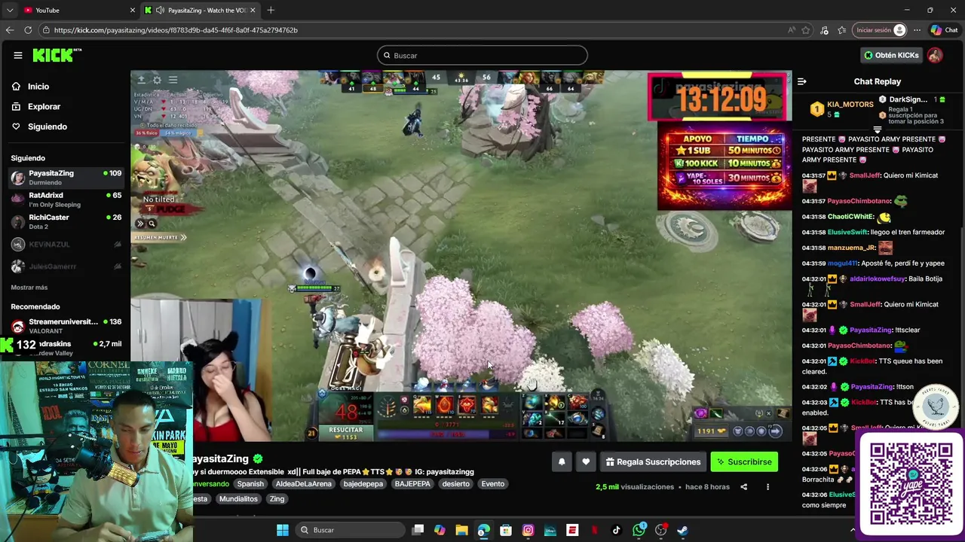The height and width of the screenshot is (542, 965).
Task: Open Siguiendo in sidebar
Action: coord(47,126)
